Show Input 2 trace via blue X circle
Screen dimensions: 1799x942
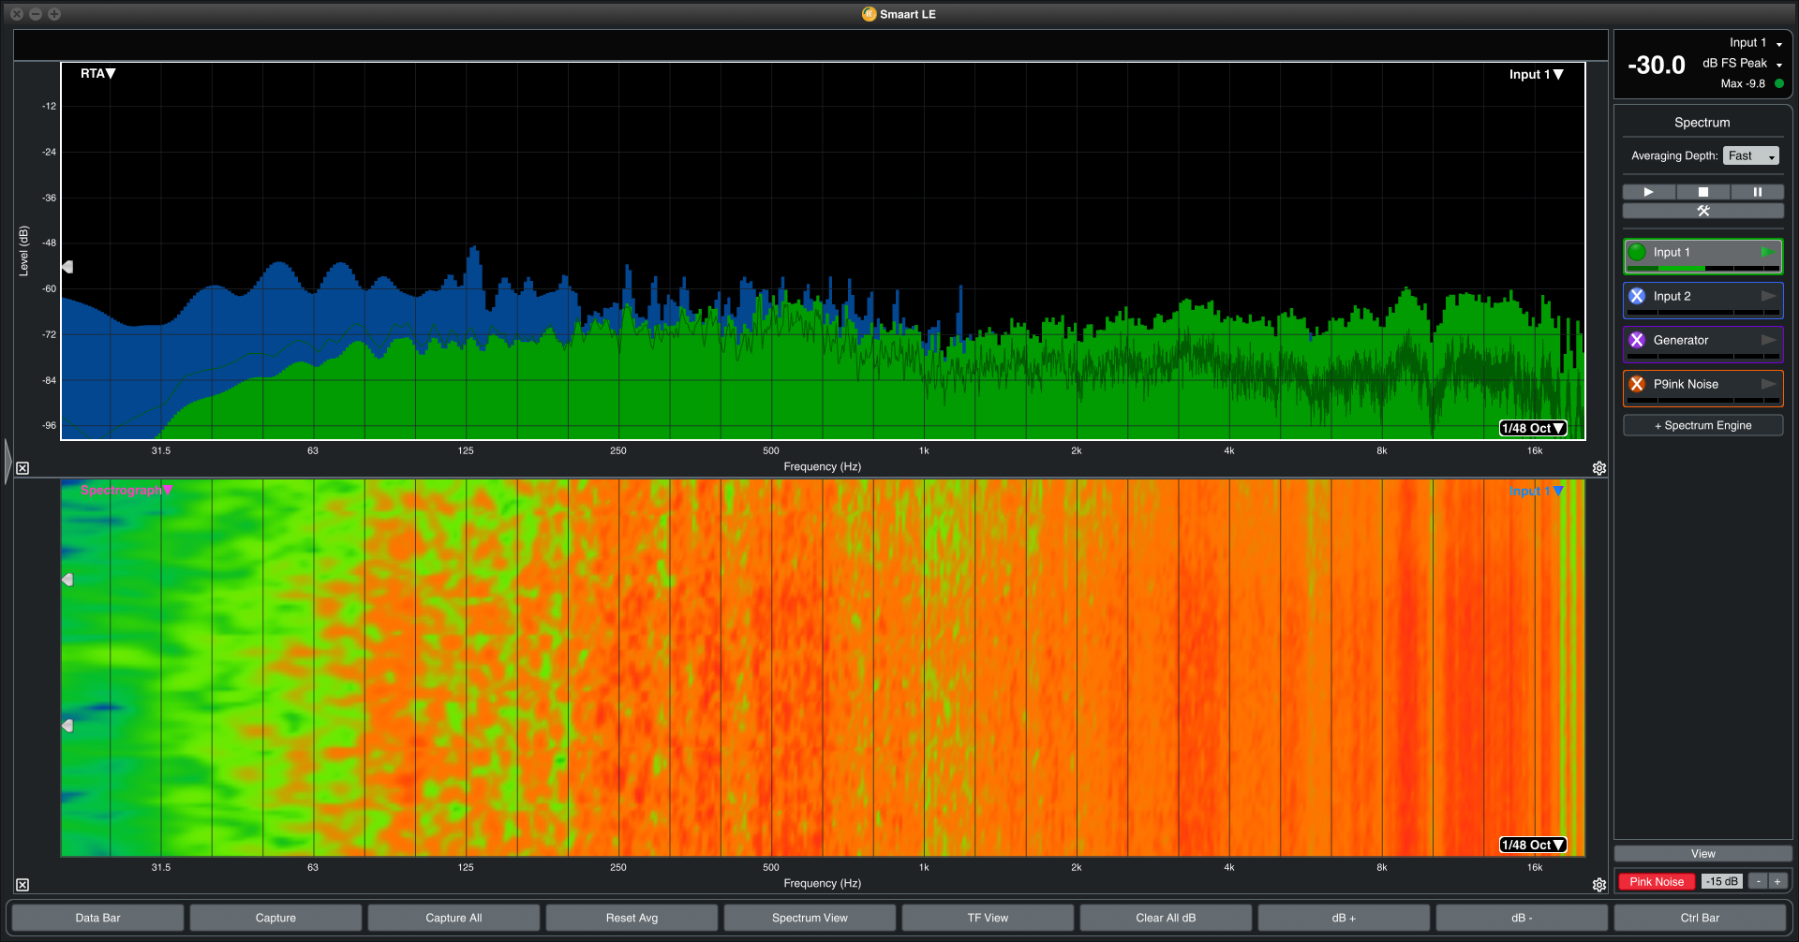(x=1637, y=296)
